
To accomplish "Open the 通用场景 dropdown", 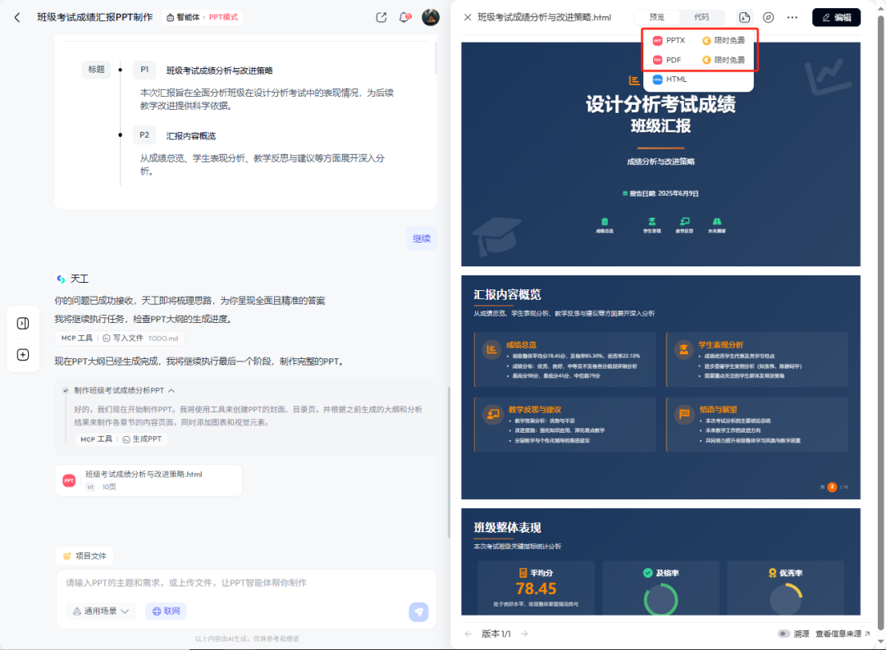I will point(100,611).
